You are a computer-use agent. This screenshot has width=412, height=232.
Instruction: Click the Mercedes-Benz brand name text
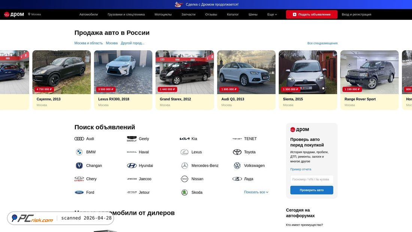pyautogui.click(x=205, y=165)
